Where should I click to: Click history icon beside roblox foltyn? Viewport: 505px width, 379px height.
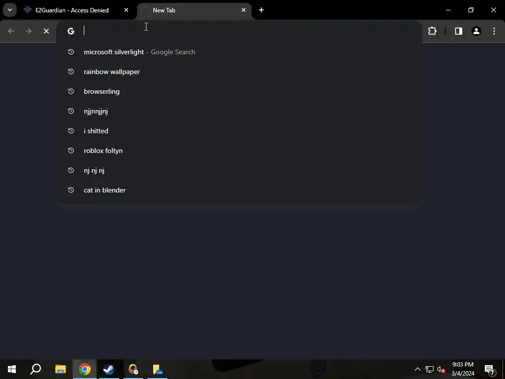click(x=71, y=151)
